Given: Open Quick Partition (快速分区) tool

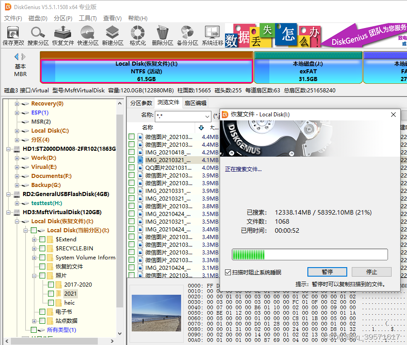Looking at the screenshot, I should pyautogui.click(x=88, y=36).
